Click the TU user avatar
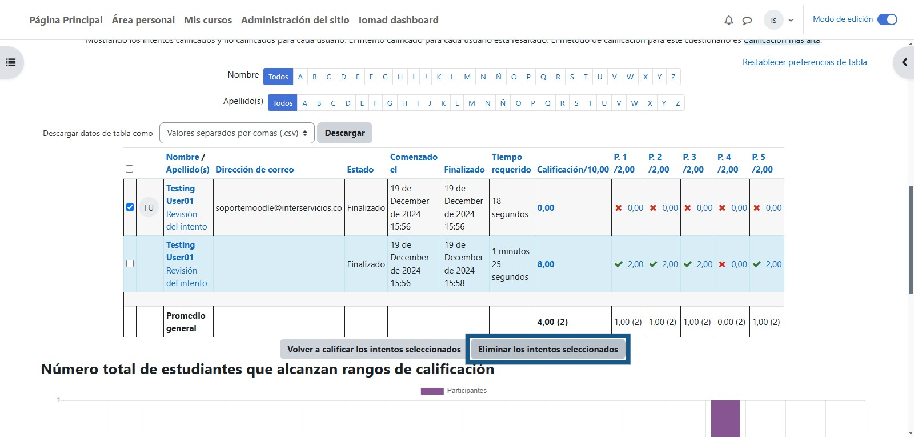The width and height of the screenshot is (914, 437). (149, 208)
